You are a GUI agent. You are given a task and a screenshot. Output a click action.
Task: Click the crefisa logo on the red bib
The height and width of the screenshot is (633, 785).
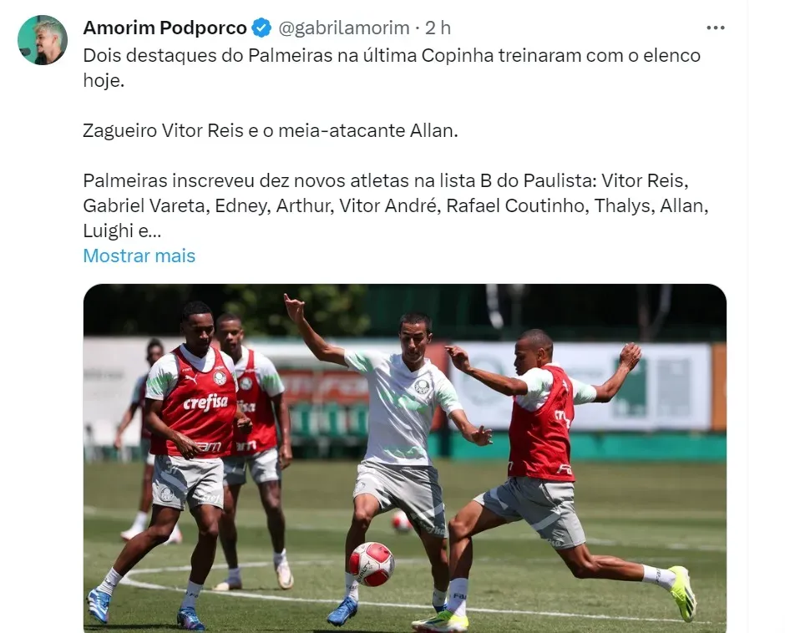205,403
